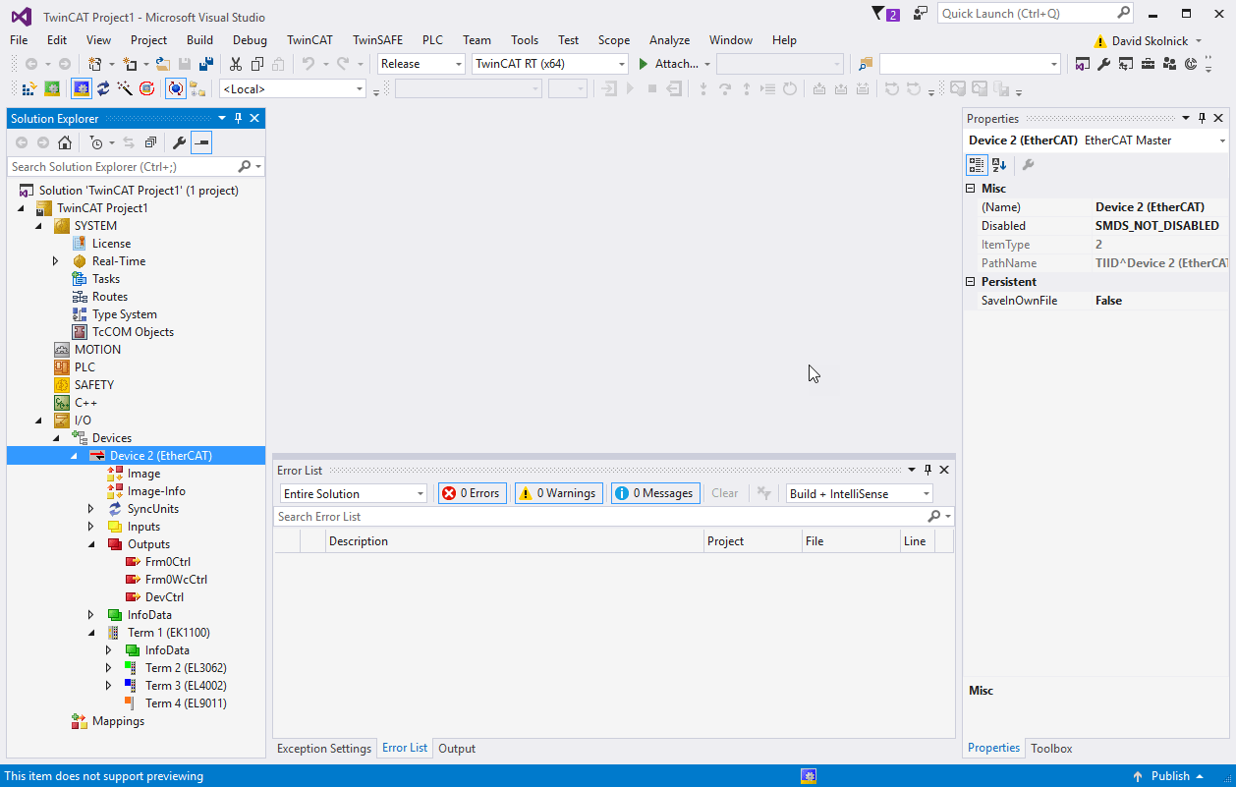Screen dimensions: 1236x787
Task: Toggle the Show Online Data icon
Action: pos(175,88)
